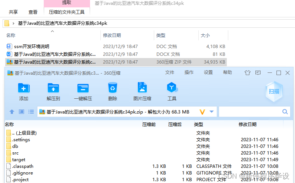Switch to icon view mode in 360压缩

[x=21, y=112]
